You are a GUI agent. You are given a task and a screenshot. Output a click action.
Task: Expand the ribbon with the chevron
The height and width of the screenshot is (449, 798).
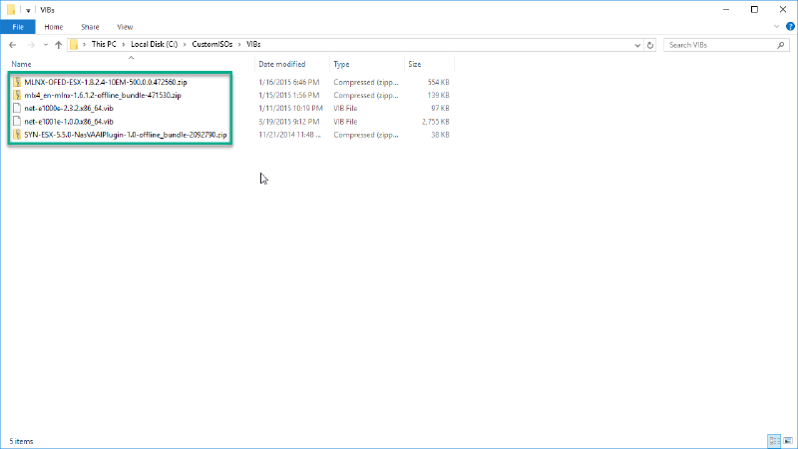pos(776,27)
